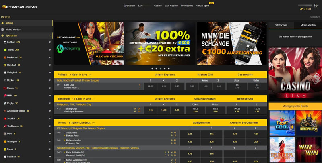Bet 2.15 on Tropang Giga win
Image resolution: width=322 pixels, height=163 pixels.
151,110
